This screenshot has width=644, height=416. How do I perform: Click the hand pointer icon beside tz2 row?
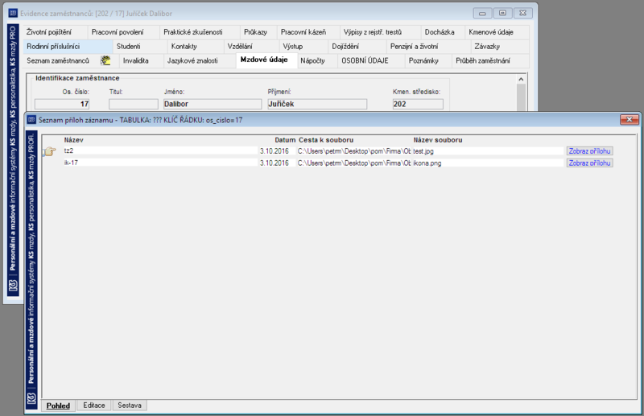pos(49,151)
